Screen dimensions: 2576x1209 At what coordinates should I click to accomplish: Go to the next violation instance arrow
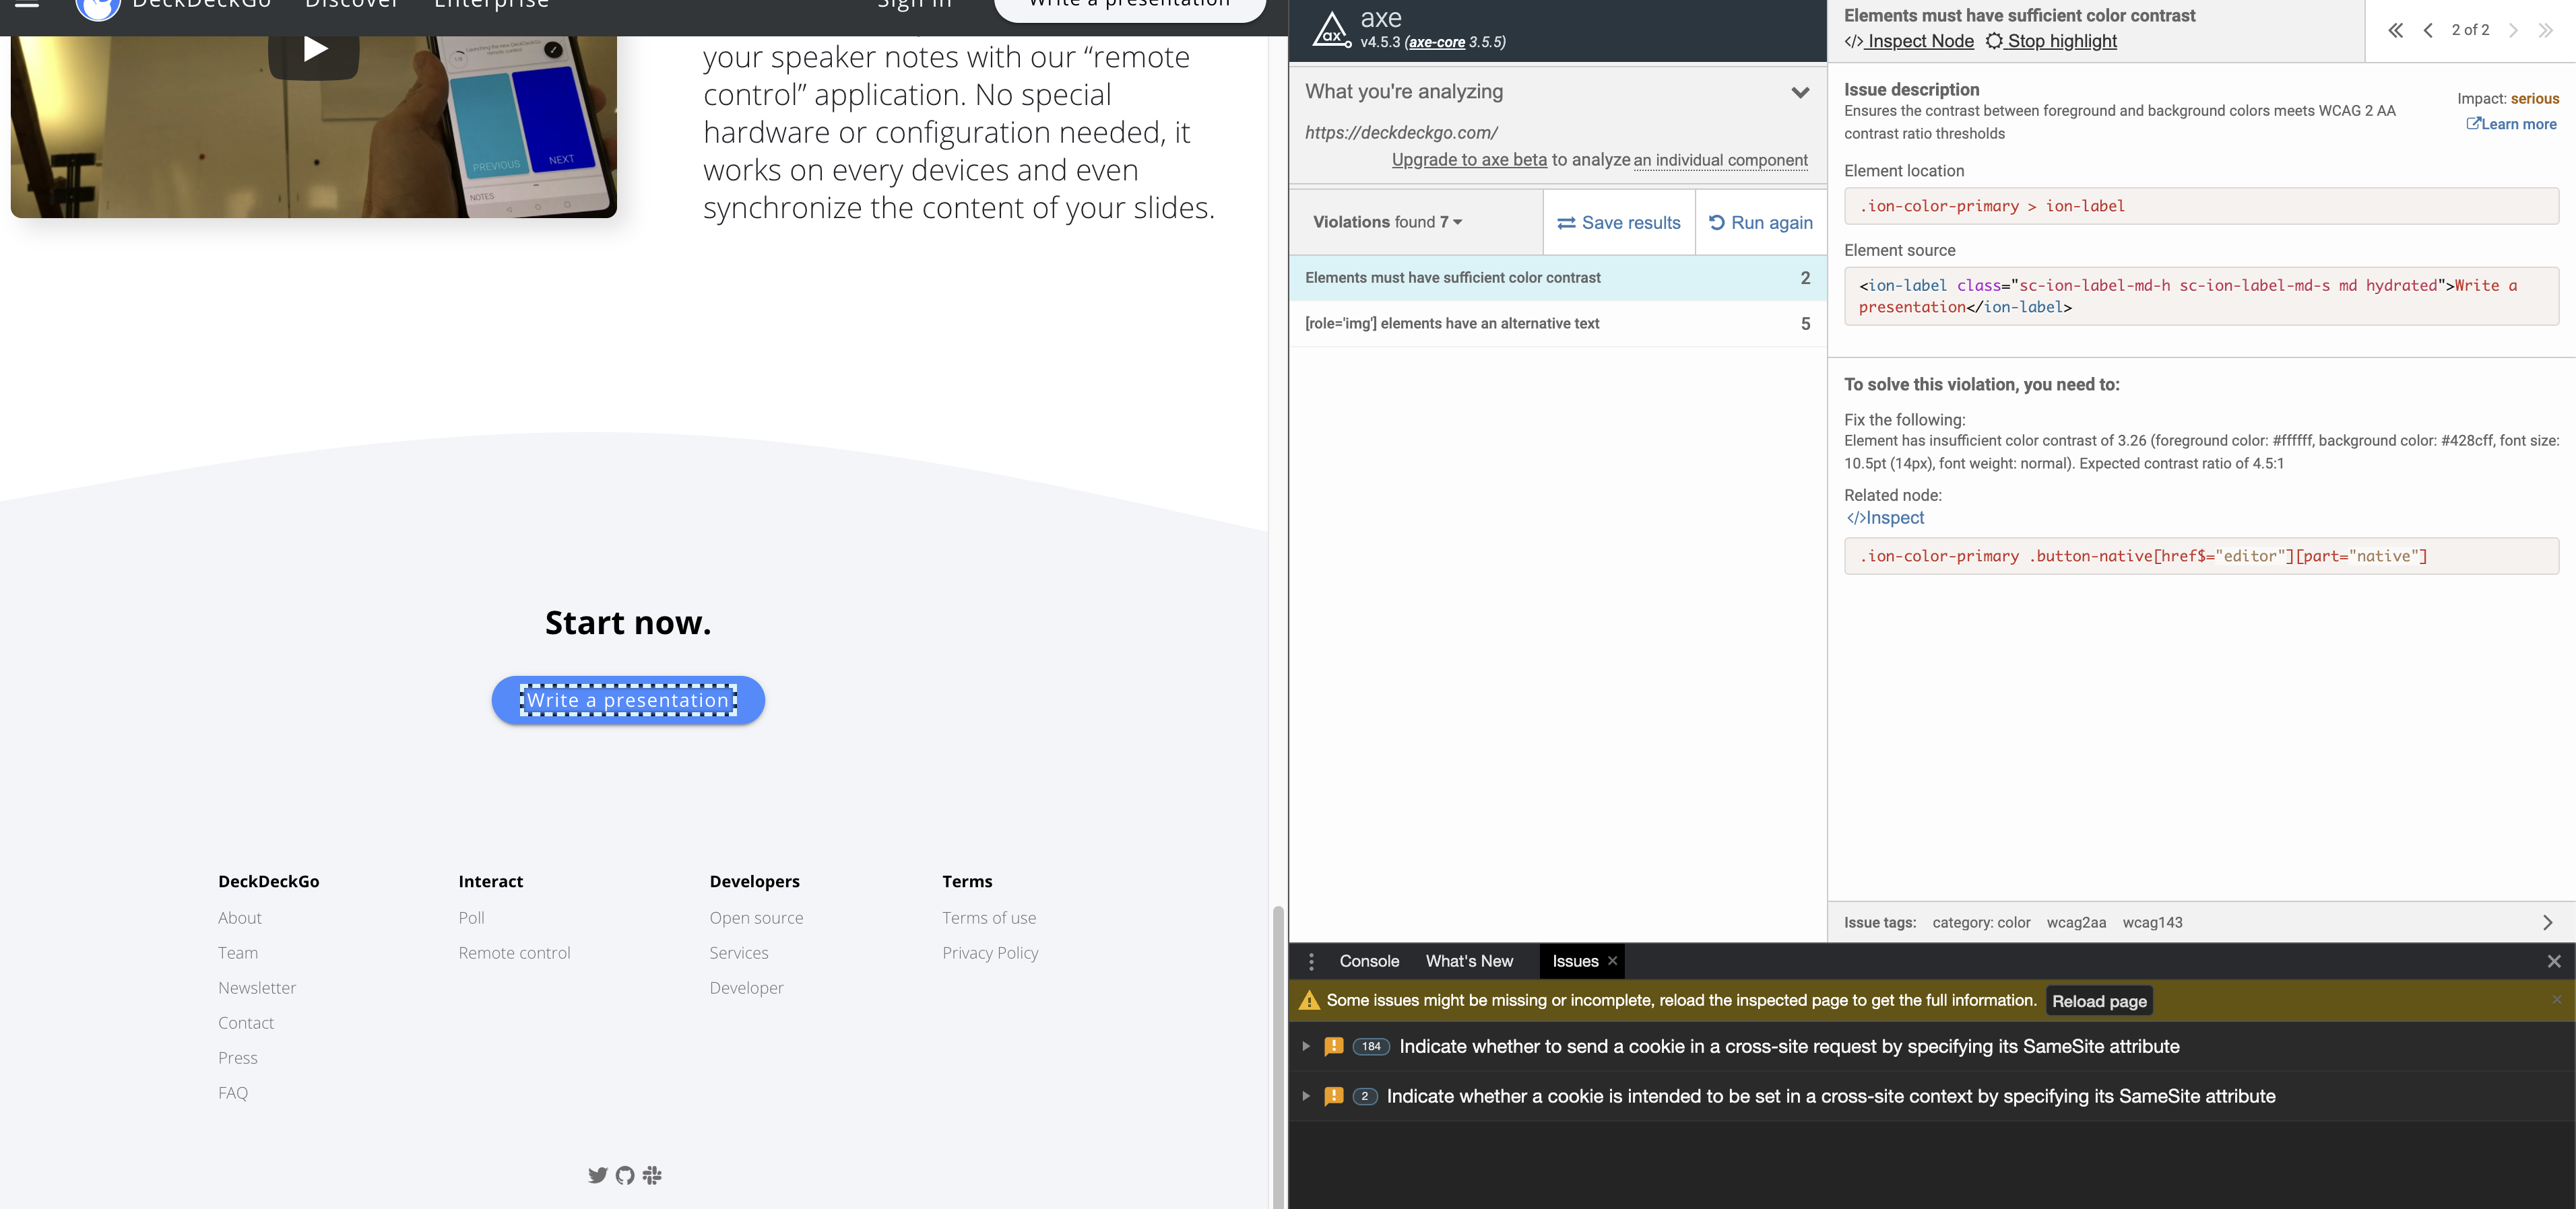point(2513,30)
